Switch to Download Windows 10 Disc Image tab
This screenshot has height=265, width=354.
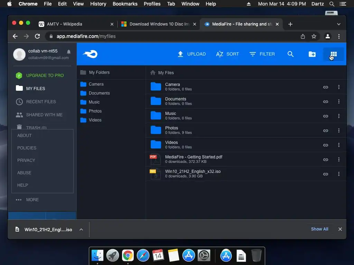tap(159, 24)
